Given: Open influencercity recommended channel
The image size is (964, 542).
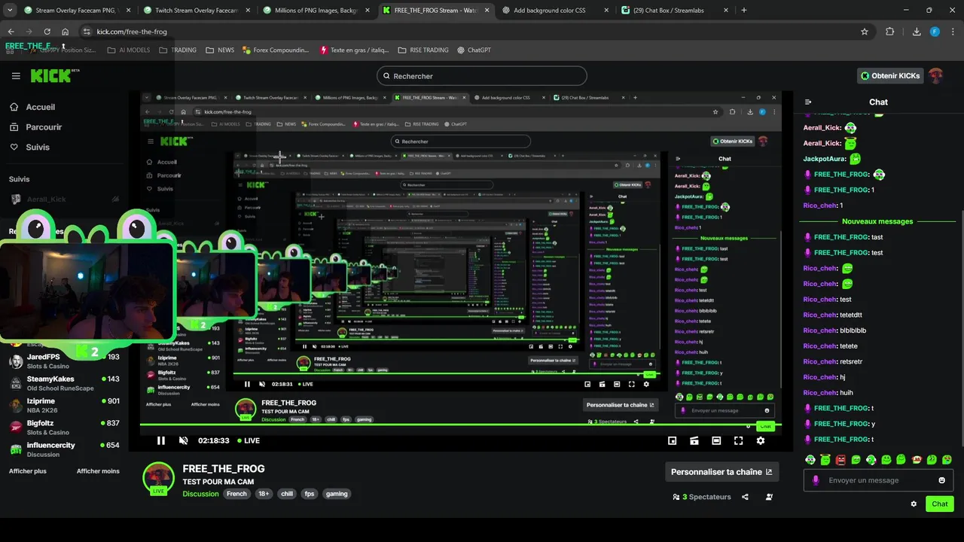Looking at the screenshot, I should tap(64, 449).
